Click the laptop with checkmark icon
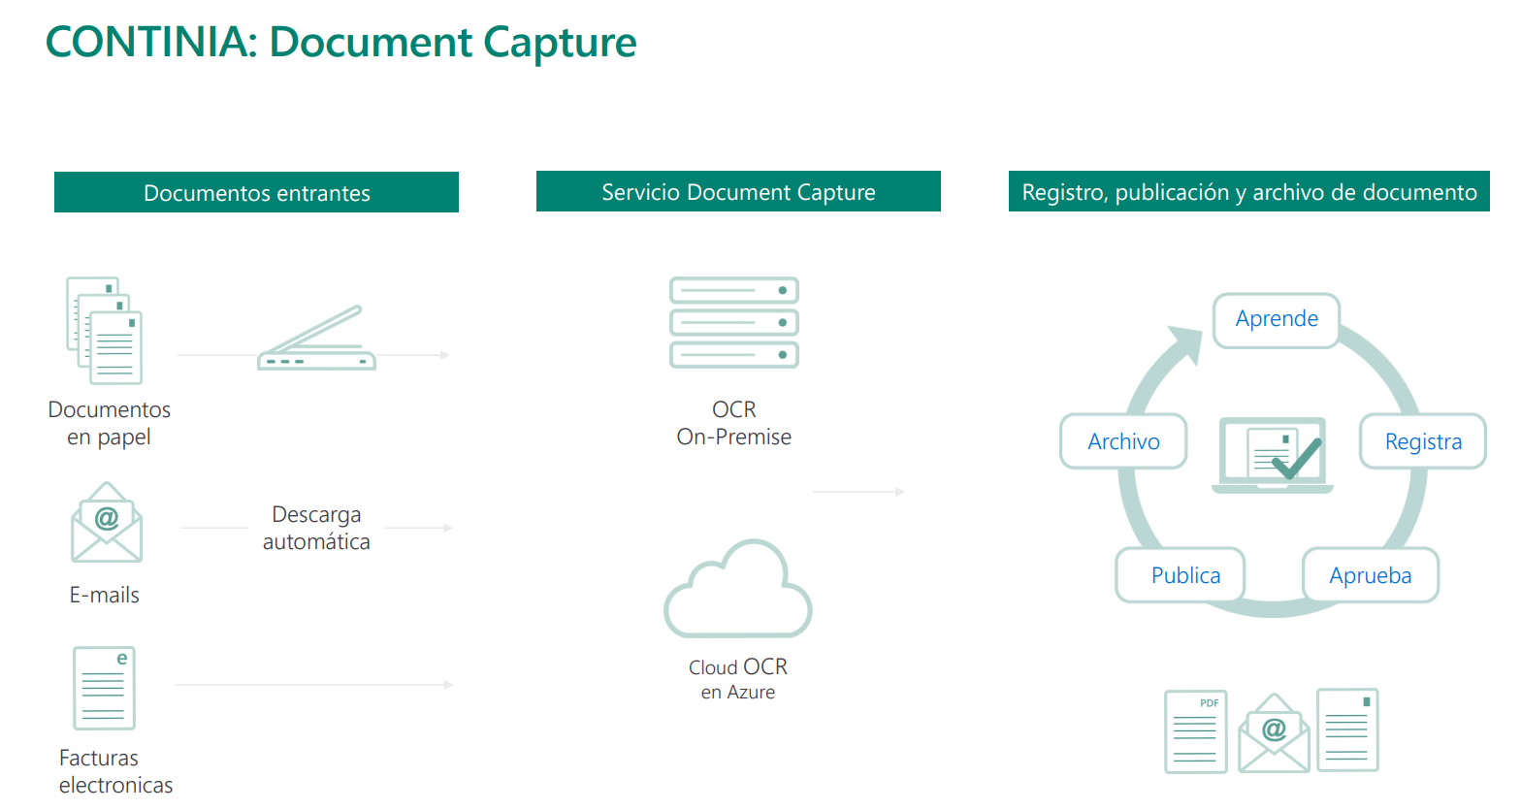Image resolution: width=1521 pixels, height=810 pixels. click(1273, 455)
